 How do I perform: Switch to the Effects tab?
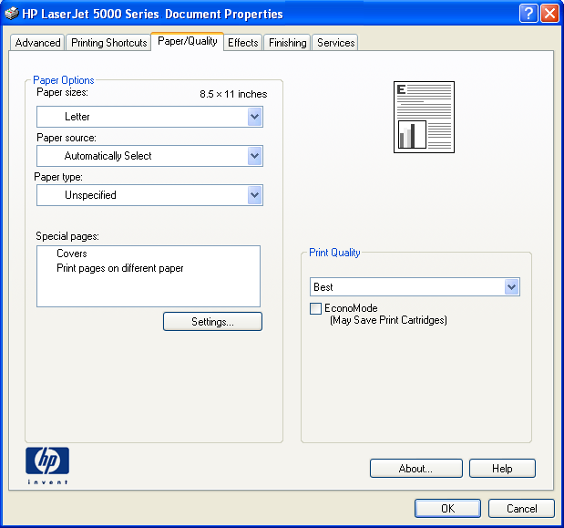pos(243,43)
